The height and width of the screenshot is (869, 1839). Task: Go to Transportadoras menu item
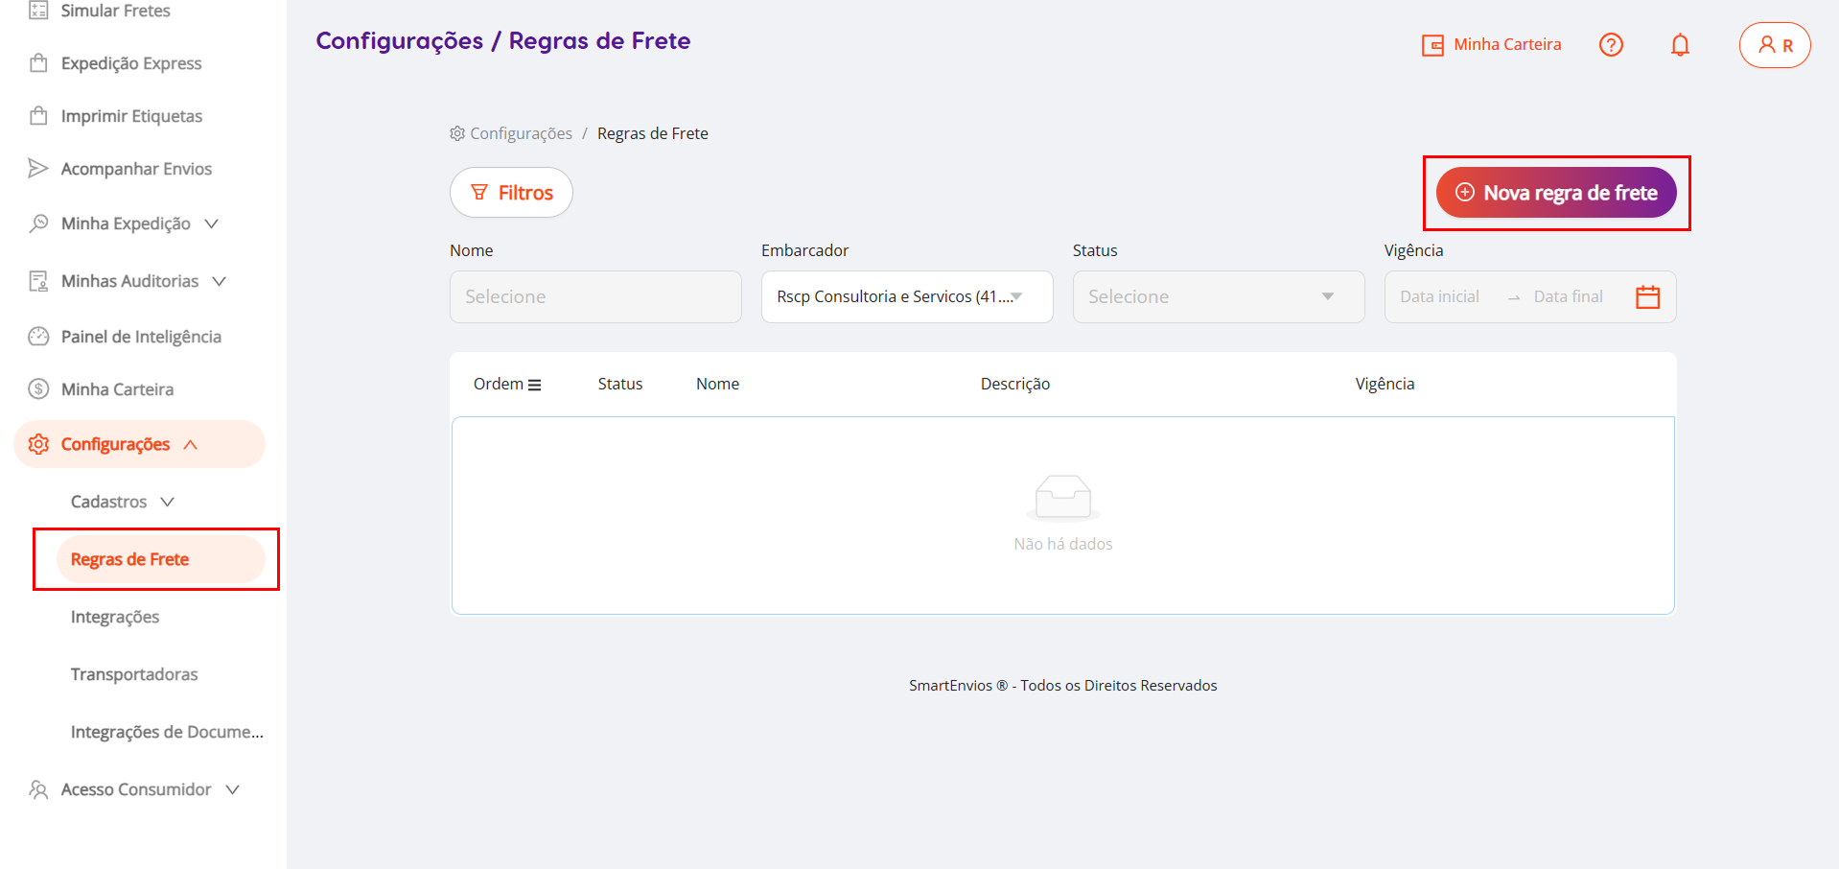tap(134, 674)
